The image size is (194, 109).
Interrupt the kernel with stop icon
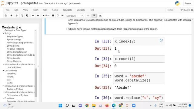point(53,15)
